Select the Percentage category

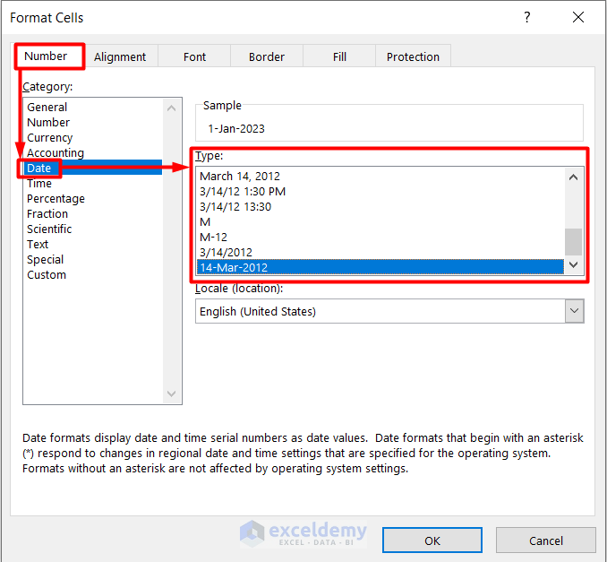pyautogui.click(x=93, y=198)
